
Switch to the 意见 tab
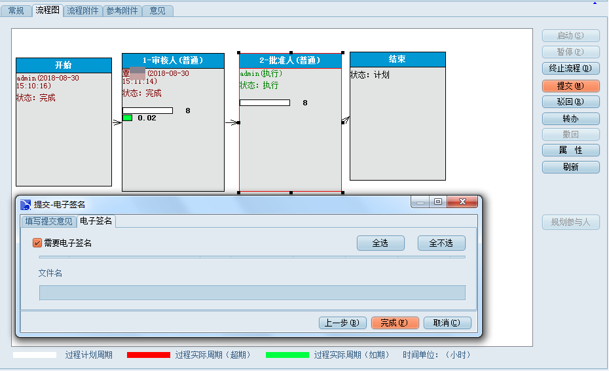(157, 11)
